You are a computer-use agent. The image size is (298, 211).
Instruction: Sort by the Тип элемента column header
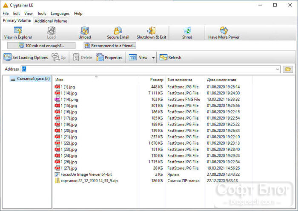click(185, 80)
